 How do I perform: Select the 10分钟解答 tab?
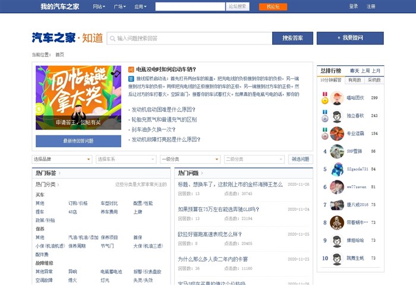click(x=331, y=80)
